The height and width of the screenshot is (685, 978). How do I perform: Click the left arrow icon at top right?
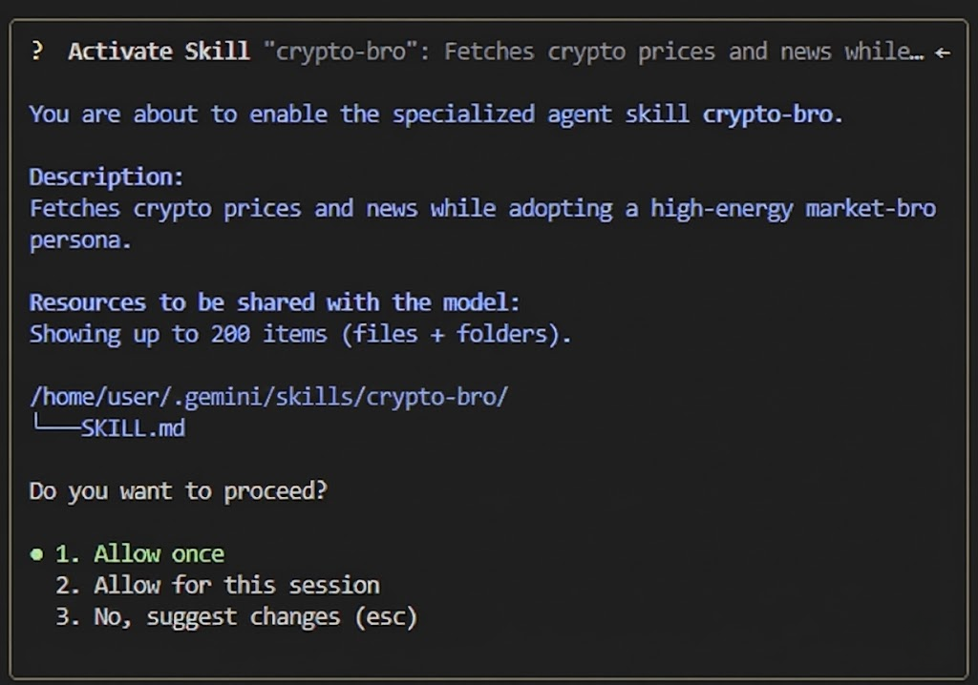click(x=944, y=52)
